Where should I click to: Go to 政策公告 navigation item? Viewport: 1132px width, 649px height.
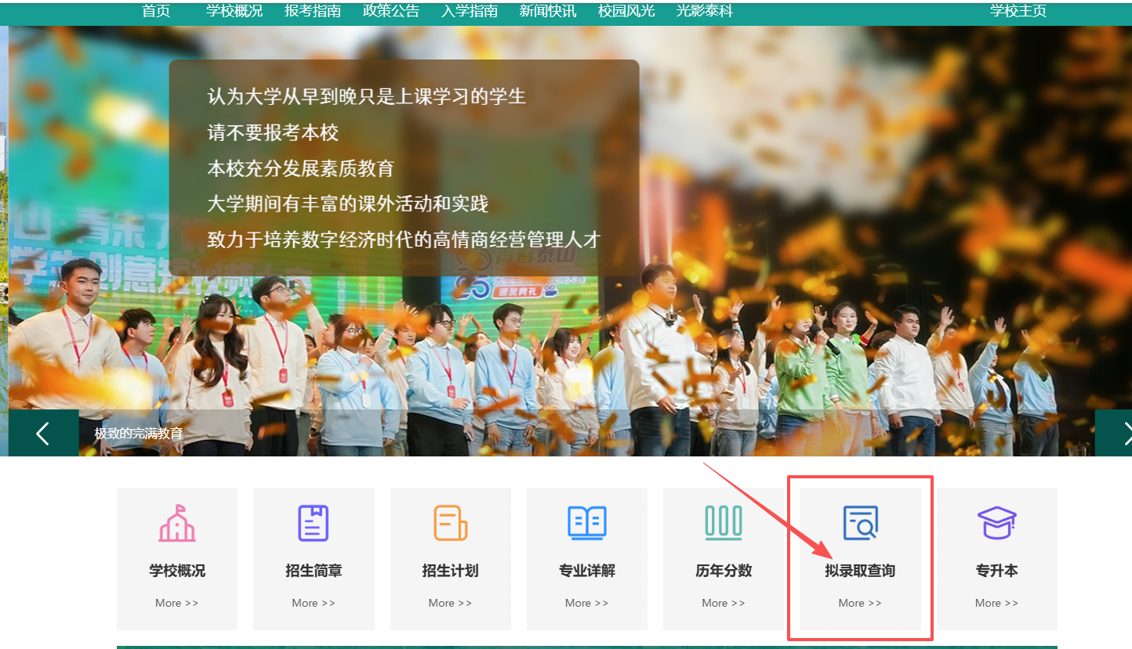(x=391, y=11)
